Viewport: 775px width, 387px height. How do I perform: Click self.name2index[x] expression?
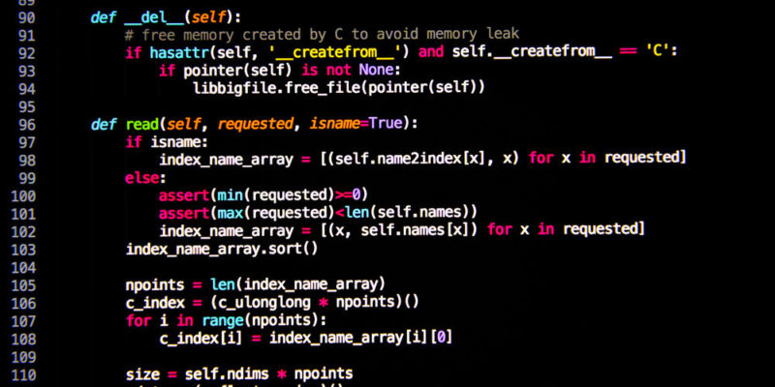point(411,159)
